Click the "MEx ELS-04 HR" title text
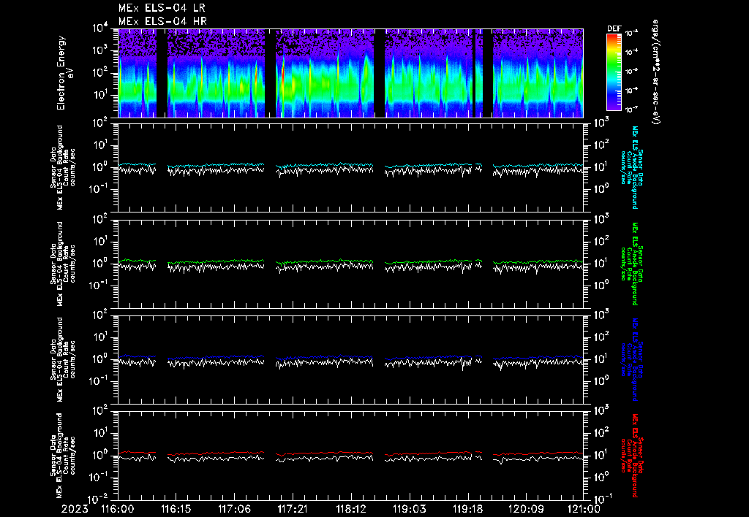This screenshot has height=517, width=749. (162, 21)
